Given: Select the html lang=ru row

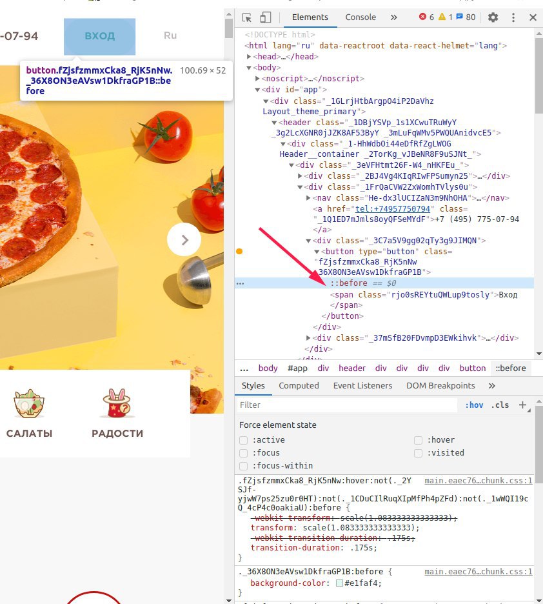Looking at the screenshot, I should (375, 45).
